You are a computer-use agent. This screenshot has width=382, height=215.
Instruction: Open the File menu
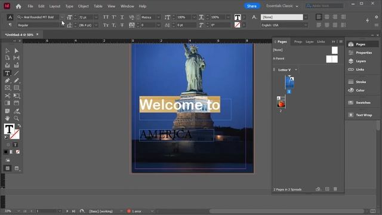pyautogui.click(x=30, y=6)
